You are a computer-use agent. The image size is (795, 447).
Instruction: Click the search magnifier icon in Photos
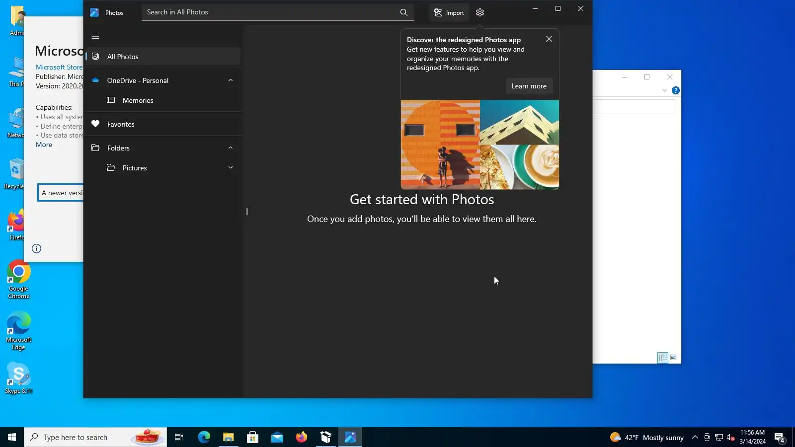click(x=403, y=12)
